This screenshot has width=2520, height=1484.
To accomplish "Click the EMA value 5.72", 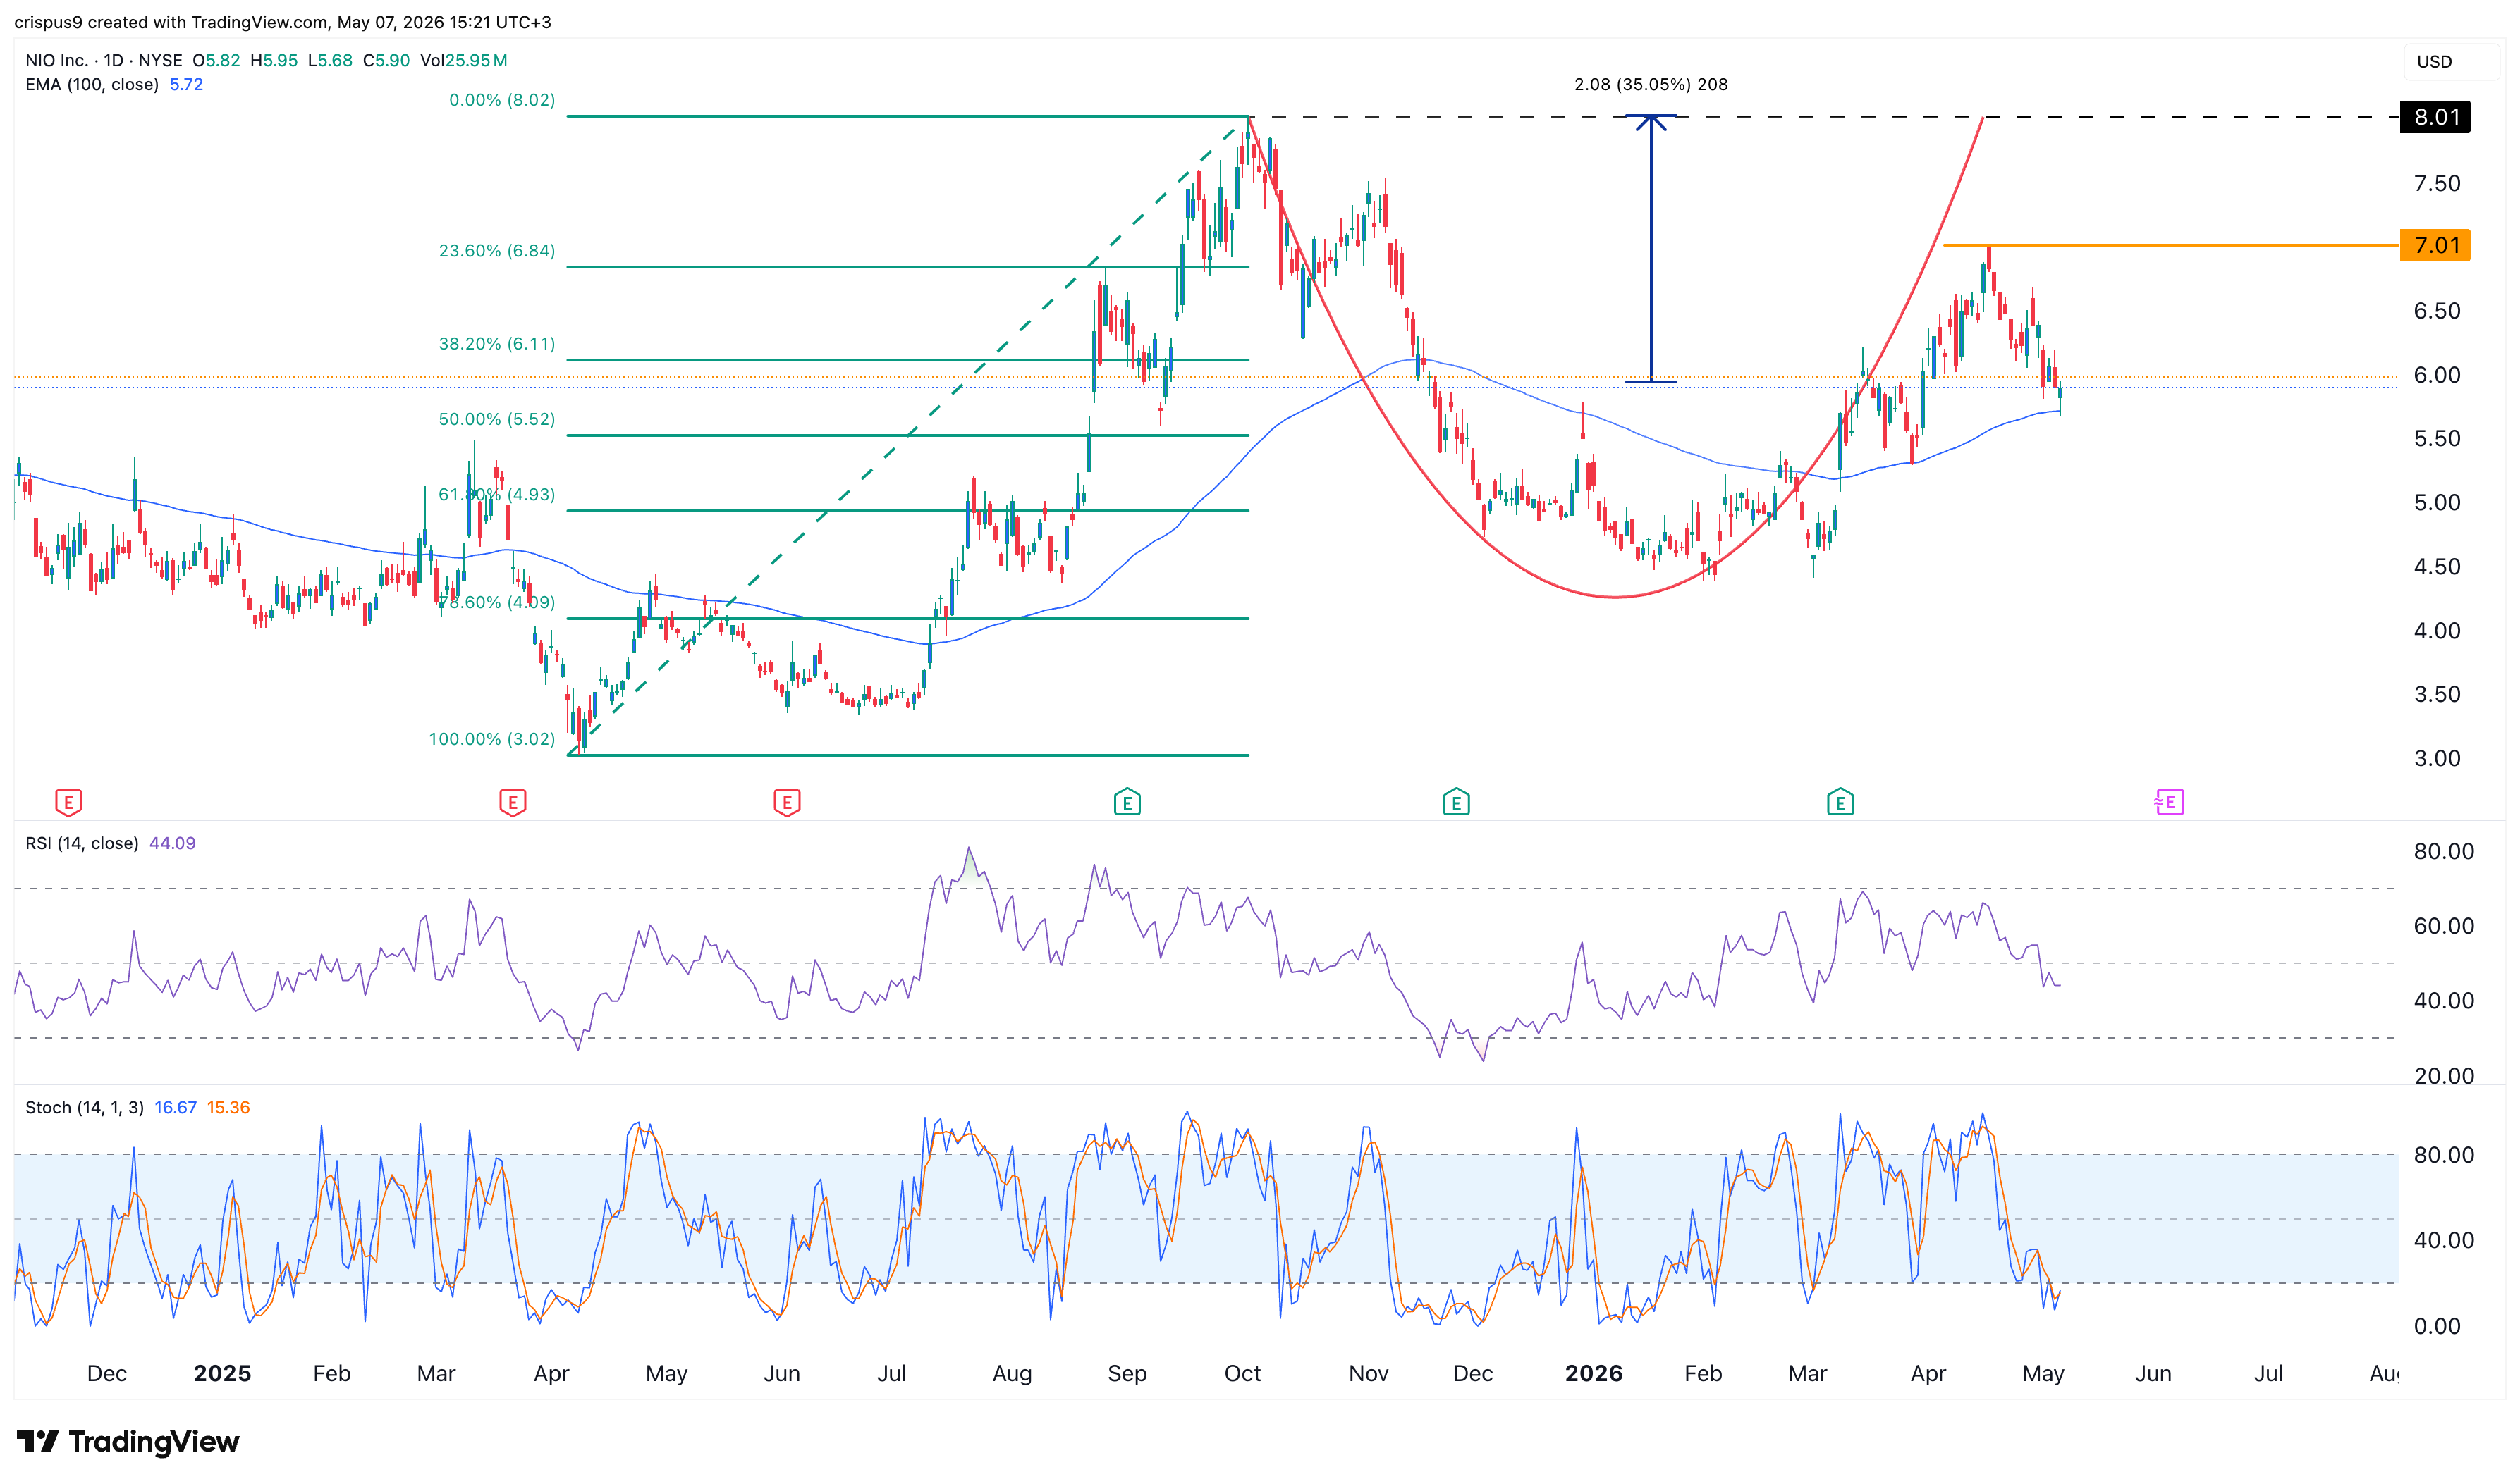I will 186,85.
